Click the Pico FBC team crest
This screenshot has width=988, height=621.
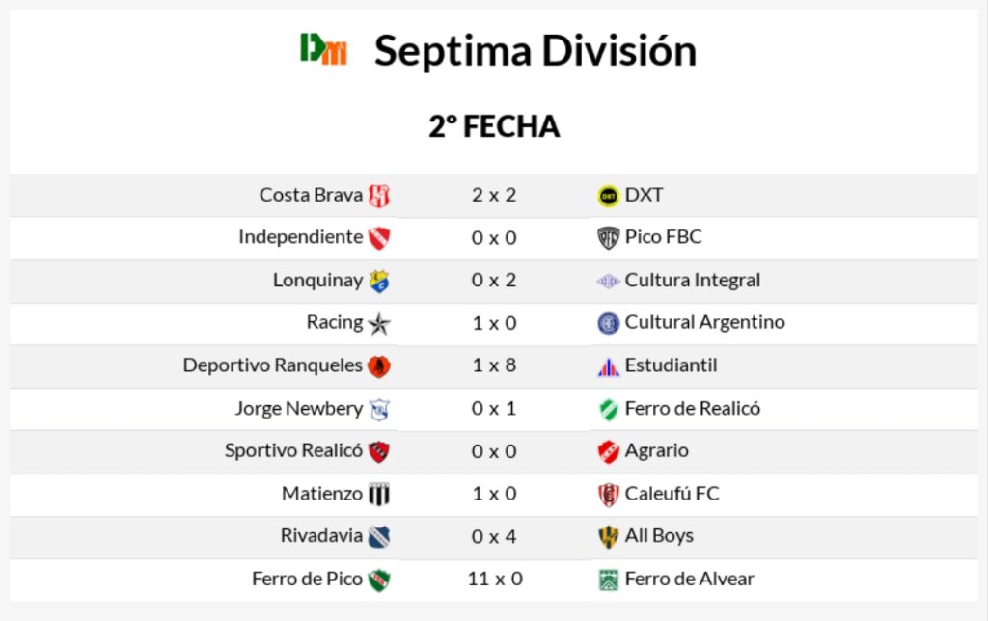(x=608, y=238)
